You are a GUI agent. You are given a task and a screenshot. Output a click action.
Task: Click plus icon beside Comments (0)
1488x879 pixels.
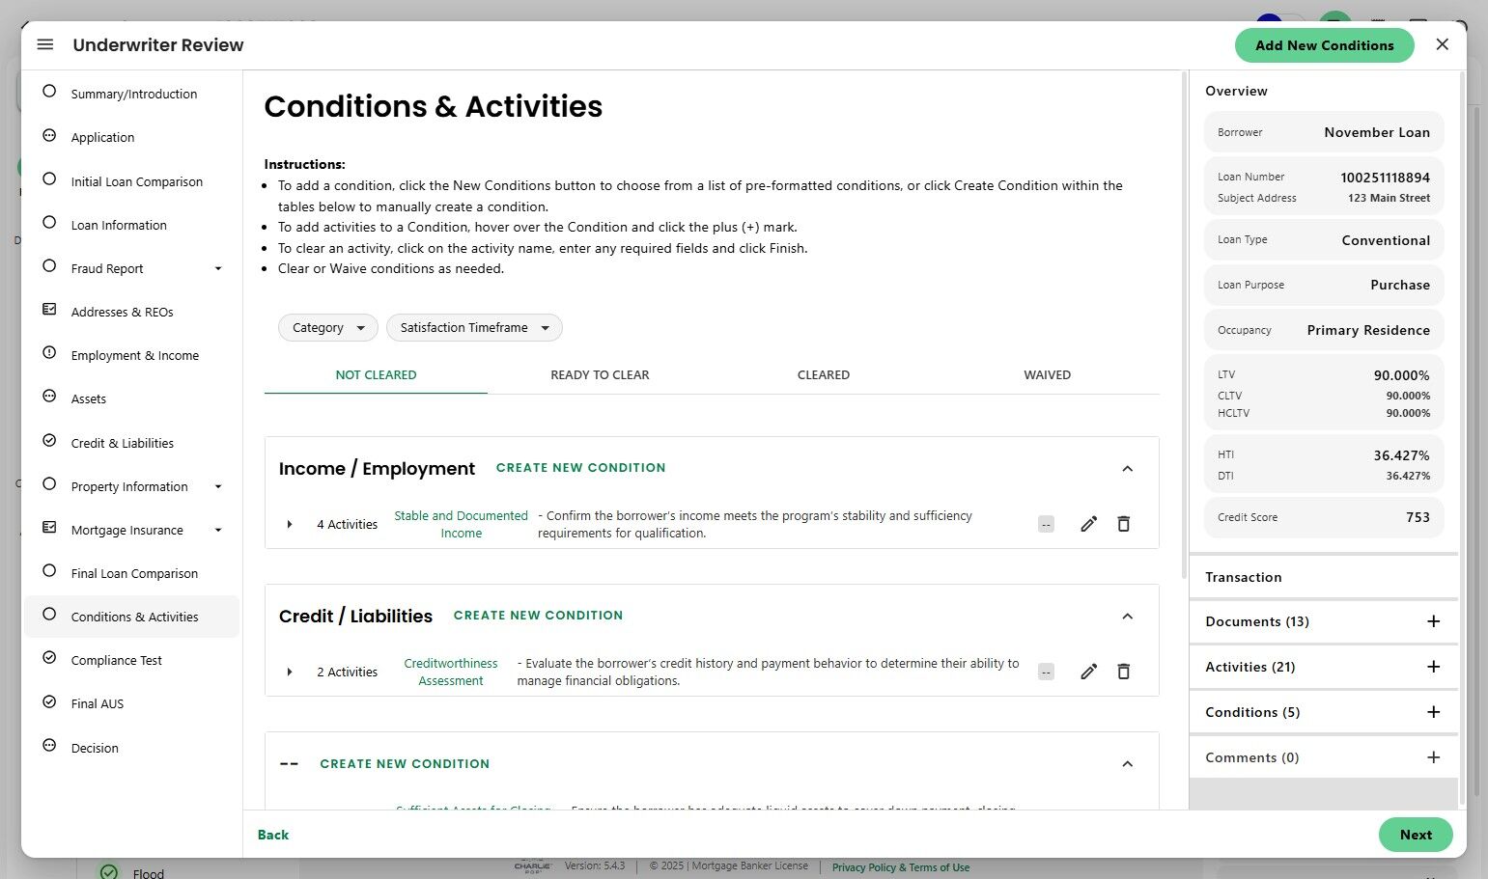[1433, 757]
